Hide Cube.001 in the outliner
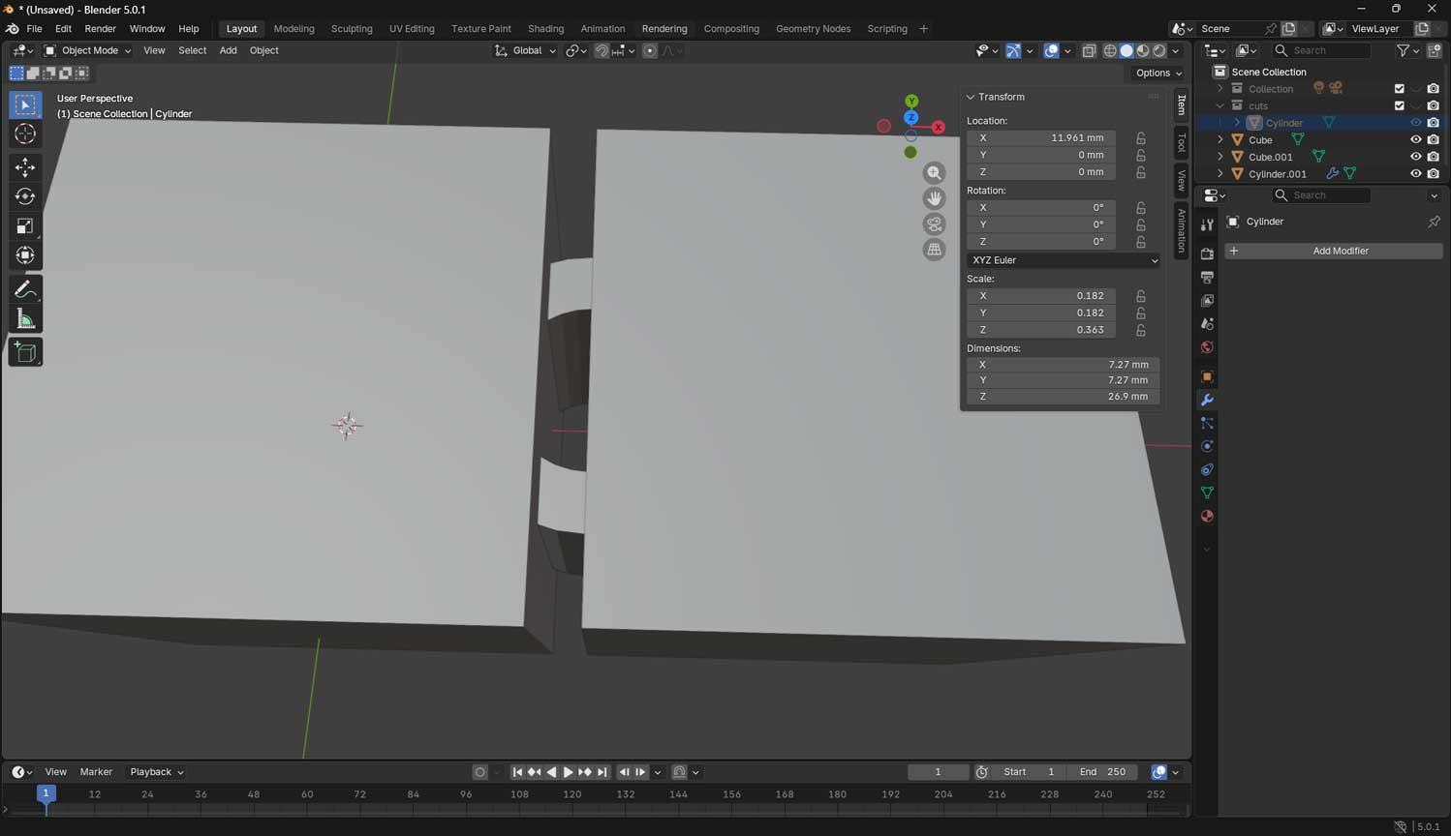The width and height of the screenshot is (1451, 836). click(x=1415, y=157)
